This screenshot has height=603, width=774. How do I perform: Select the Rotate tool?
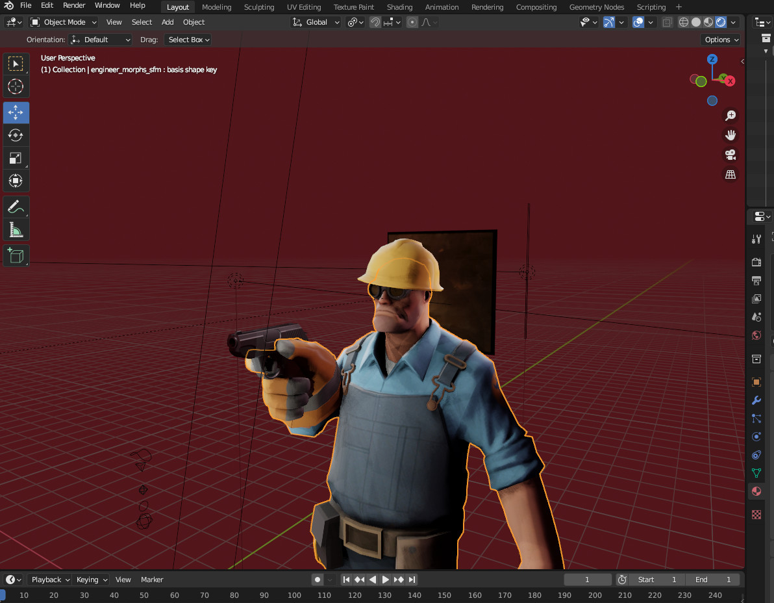coord(16,135)
